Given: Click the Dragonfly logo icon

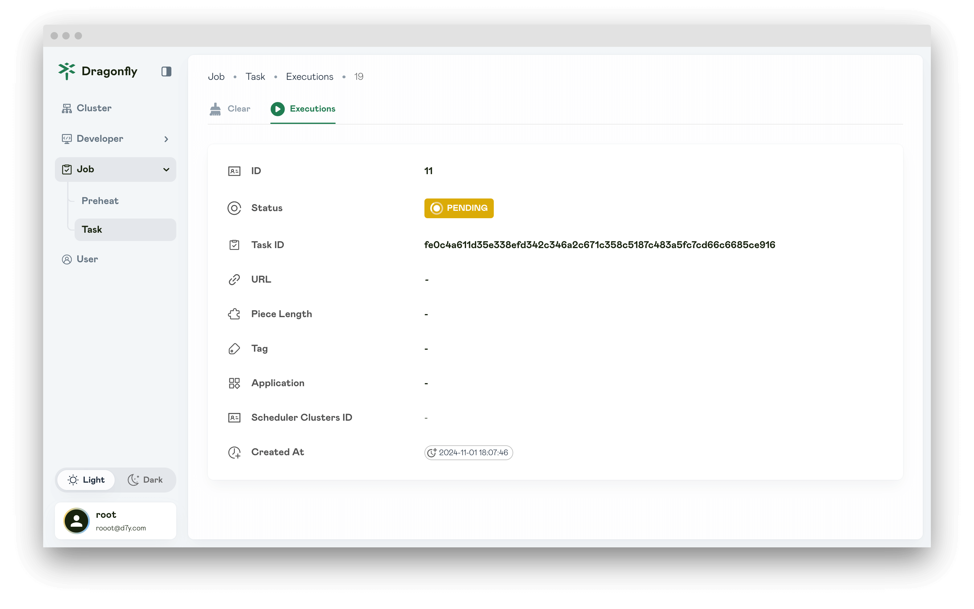Looking at the screenshot, I should click(67, 71).
